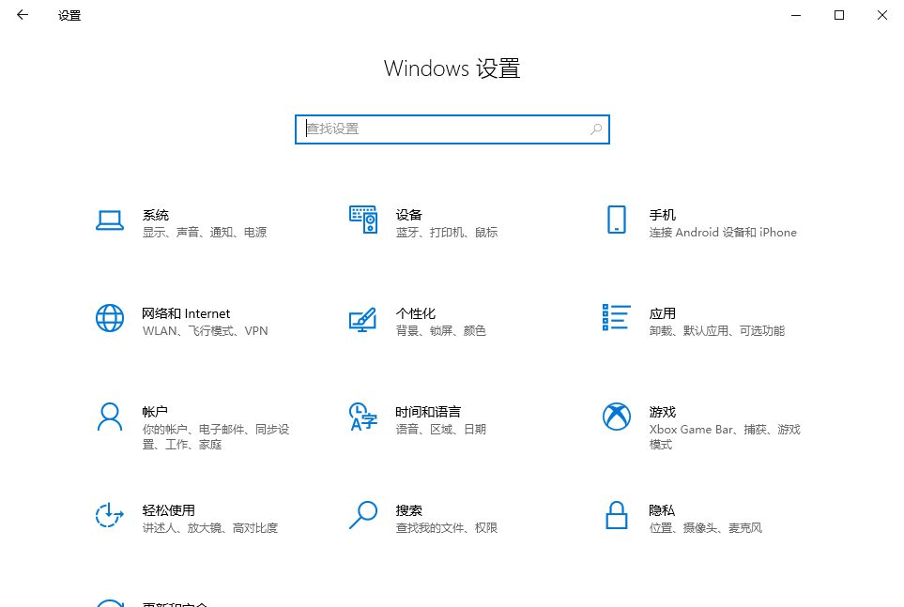This screenshot has width=904, height=607.
Task: Click the magnifier icon in the search box
Action: click(595, 129)
